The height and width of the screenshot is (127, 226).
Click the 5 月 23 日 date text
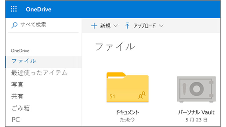coord(196,120)
